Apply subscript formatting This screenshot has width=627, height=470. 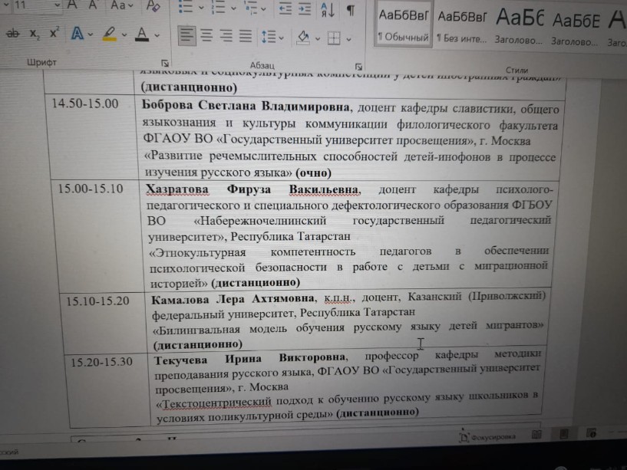click(x=35, y=35)
